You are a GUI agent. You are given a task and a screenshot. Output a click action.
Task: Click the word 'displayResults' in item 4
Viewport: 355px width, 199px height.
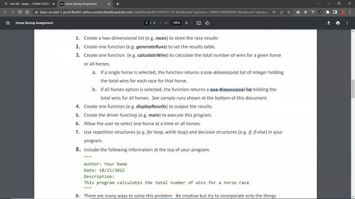(151, 107)
